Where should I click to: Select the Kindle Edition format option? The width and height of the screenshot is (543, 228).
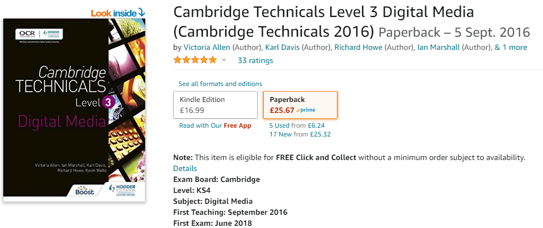click(x=215, y=105)
